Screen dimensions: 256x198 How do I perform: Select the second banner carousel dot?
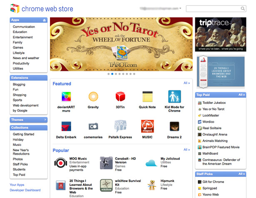[x=112, y=74]
